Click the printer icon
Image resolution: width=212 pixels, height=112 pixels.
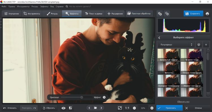(207, 14)
